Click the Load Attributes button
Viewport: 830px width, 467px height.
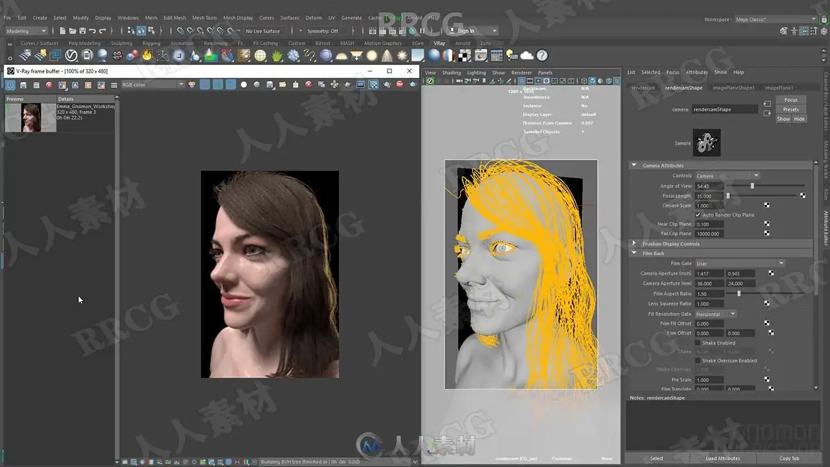click(722, 459)
